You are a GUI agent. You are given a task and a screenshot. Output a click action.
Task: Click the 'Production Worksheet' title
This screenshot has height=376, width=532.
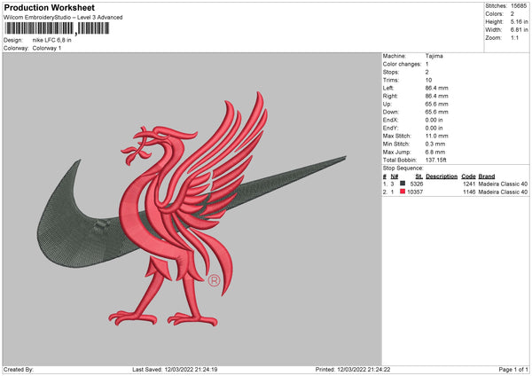49,7
